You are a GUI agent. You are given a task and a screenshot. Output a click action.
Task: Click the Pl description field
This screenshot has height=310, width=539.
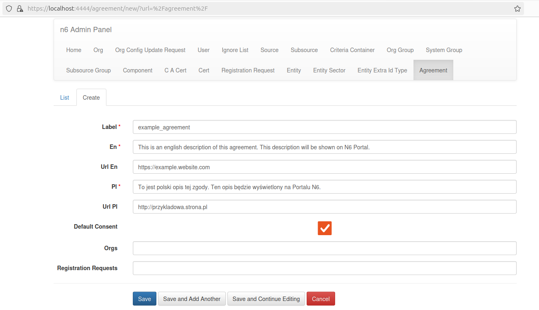pyautogui.click(x=325, y=187)
